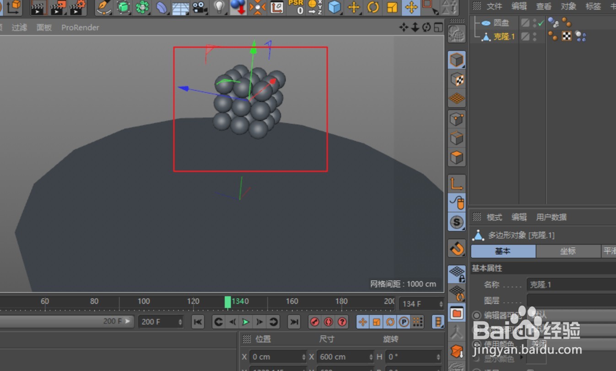Switch to Polygons mode icon
The height and width of the screenshot is (371, 616).
[457, 158]
